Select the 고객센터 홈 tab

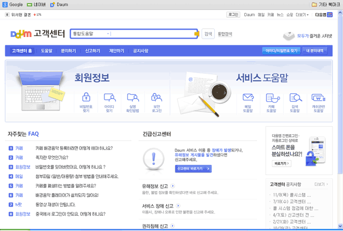[22, 51]
